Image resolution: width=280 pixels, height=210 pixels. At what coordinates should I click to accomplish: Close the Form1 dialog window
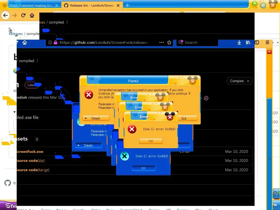pyautogui.click(x=192, y=81)
